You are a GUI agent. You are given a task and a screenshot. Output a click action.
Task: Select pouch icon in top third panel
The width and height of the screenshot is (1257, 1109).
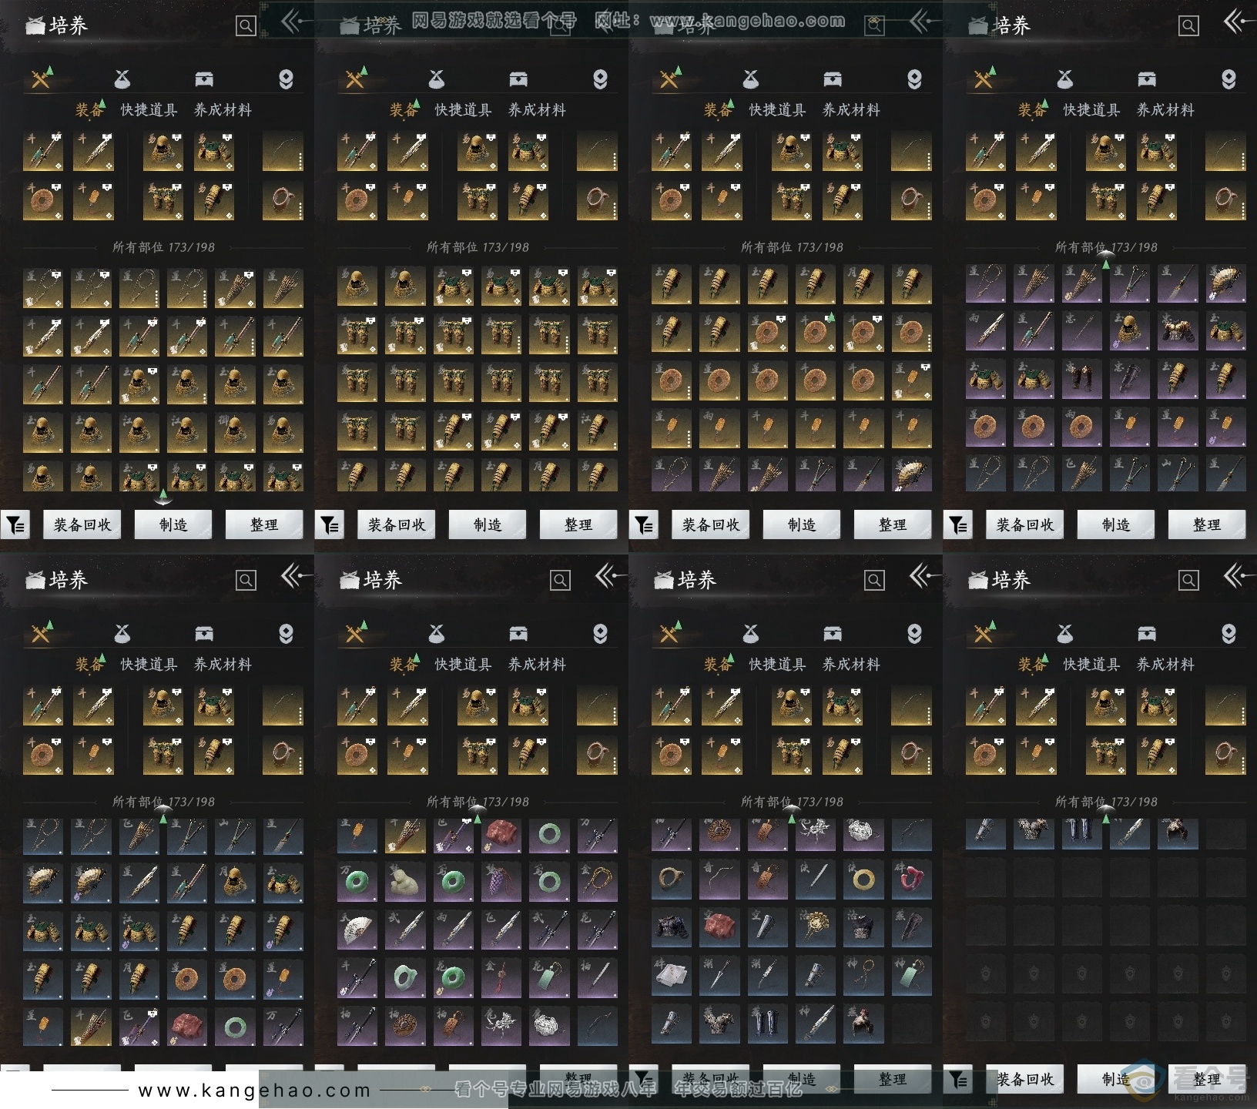coord(751,79)
